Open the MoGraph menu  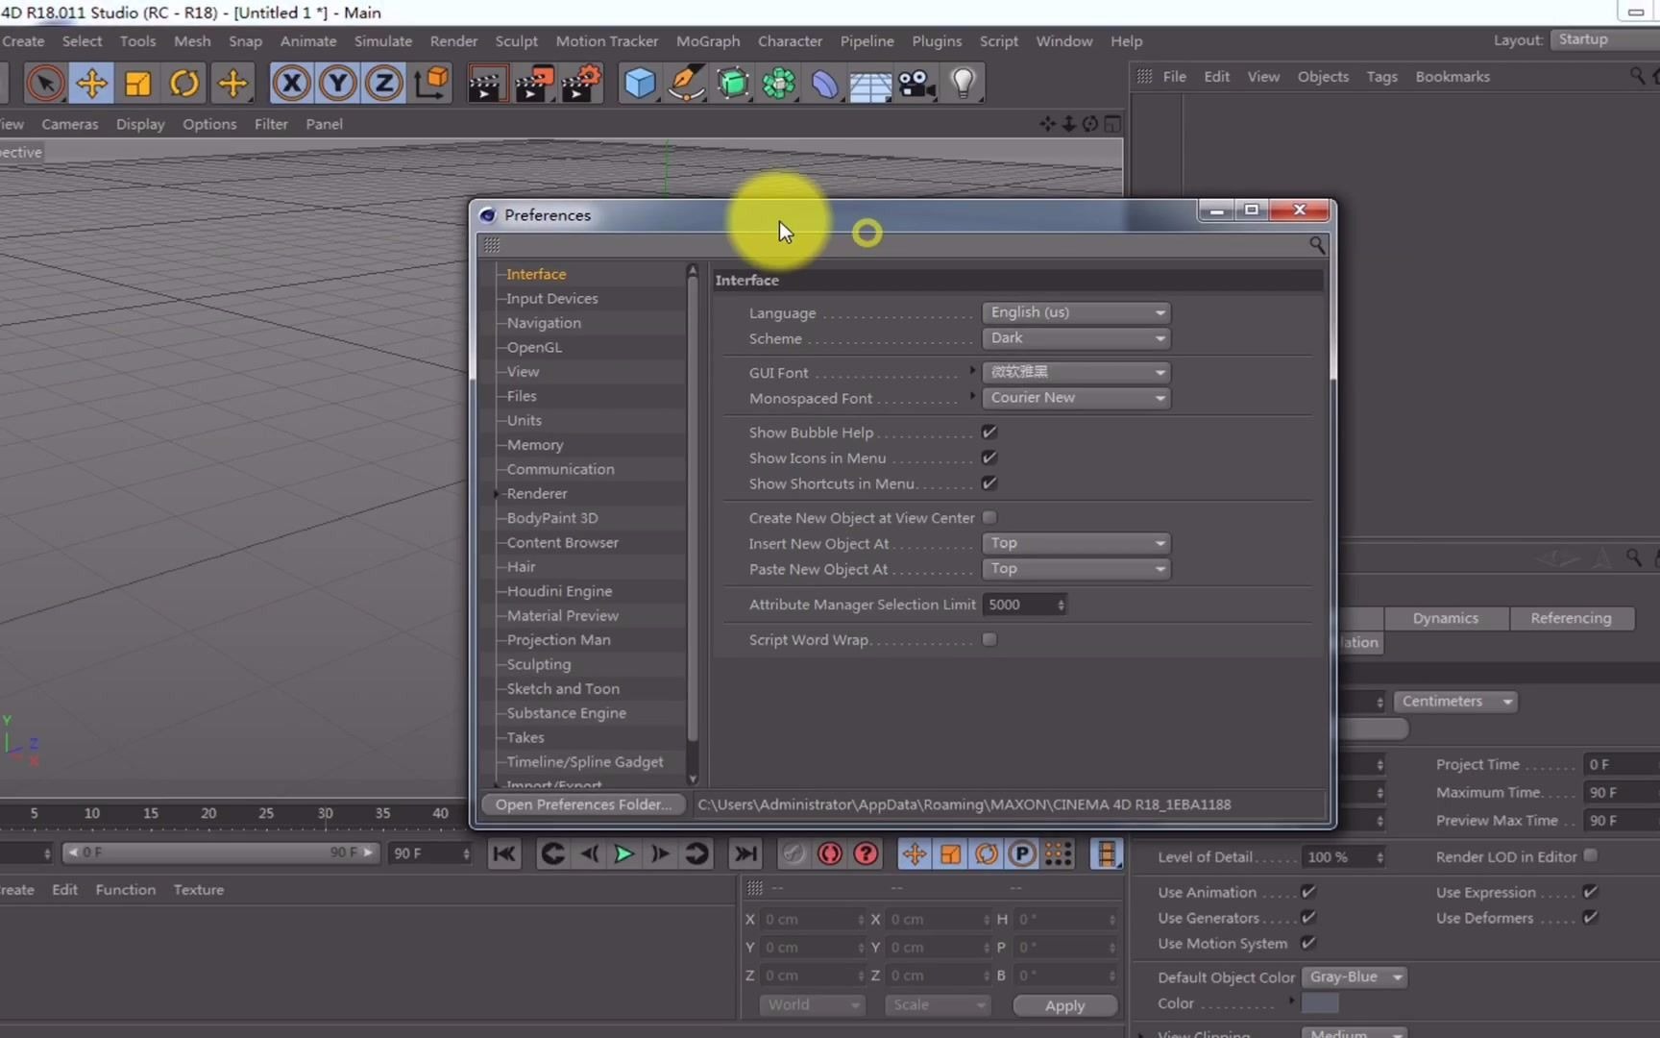click(707, 41)
